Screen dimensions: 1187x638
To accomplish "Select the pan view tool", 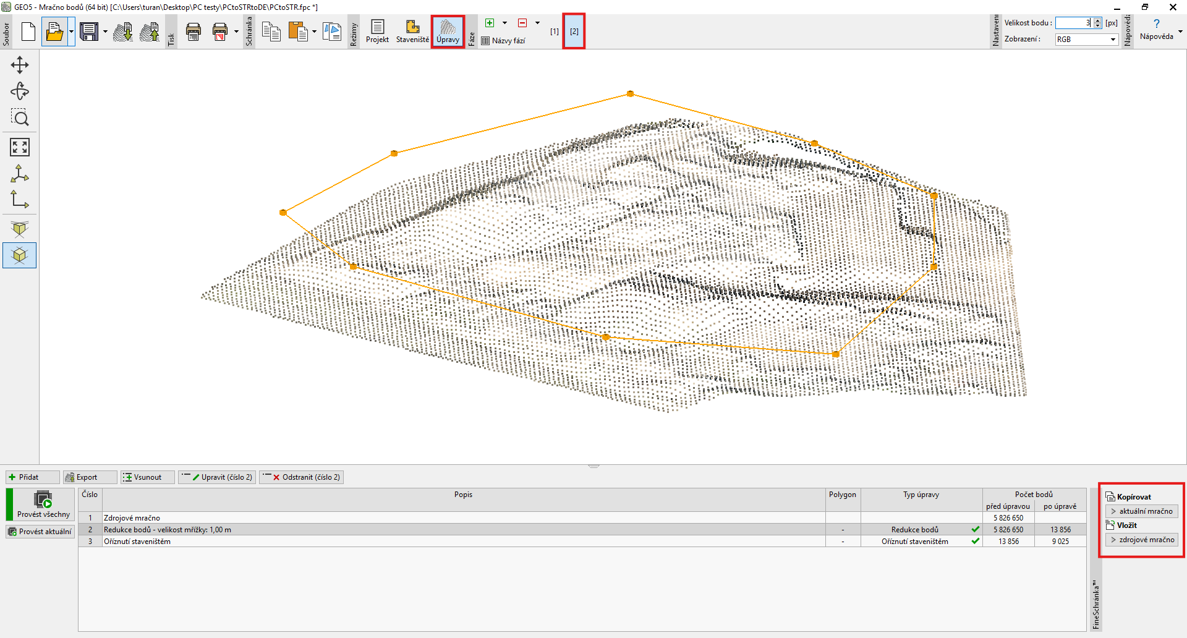I will coord(20,65).
